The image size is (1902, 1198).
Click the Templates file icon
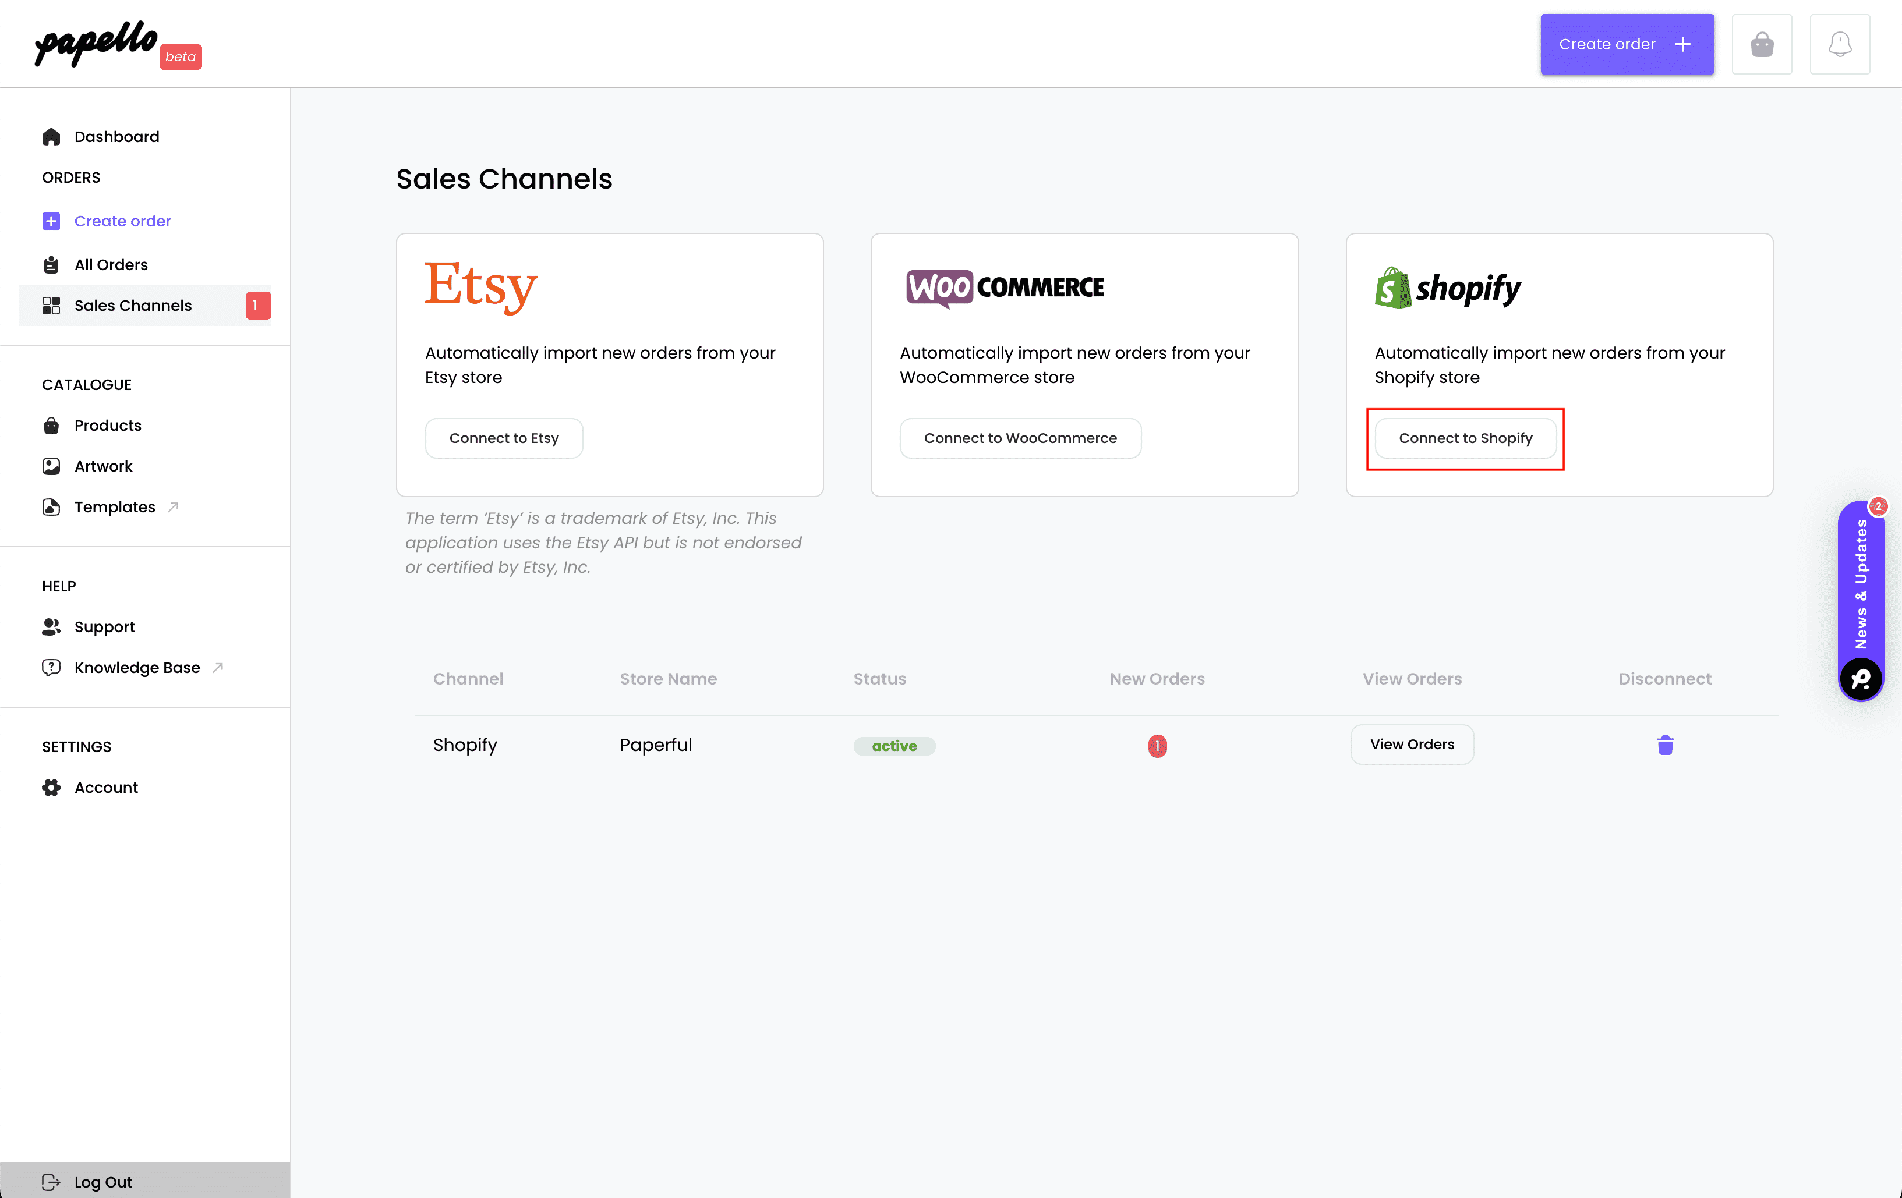(51, 507)
